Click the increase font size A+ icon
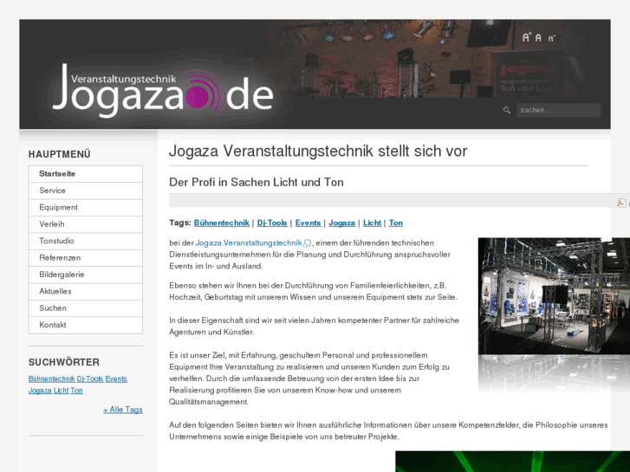This screenshot has width=630, height=472. coord(527,37)
